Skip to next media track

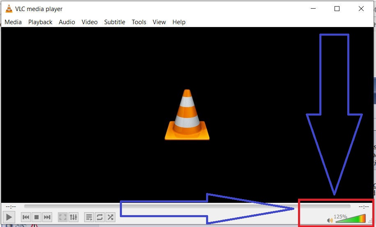click(47, 217)
